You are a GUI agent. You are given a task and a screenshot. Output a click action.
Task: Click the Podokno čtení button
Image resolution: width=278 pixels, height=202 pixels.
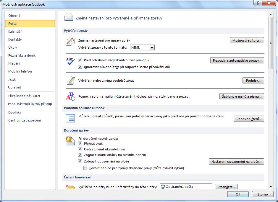249,119
